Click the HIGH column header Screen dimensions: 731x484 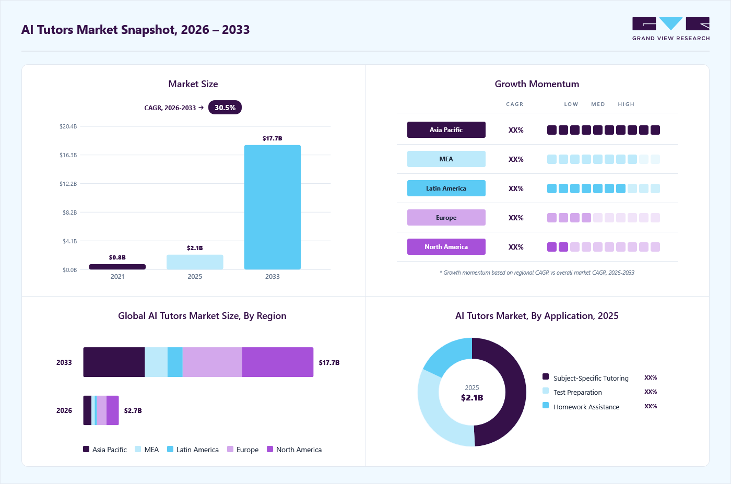point(626,104)
